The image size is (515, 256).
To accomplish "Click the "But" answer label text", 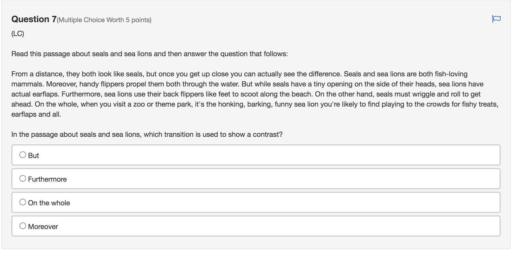I will (x=33, y=155).
